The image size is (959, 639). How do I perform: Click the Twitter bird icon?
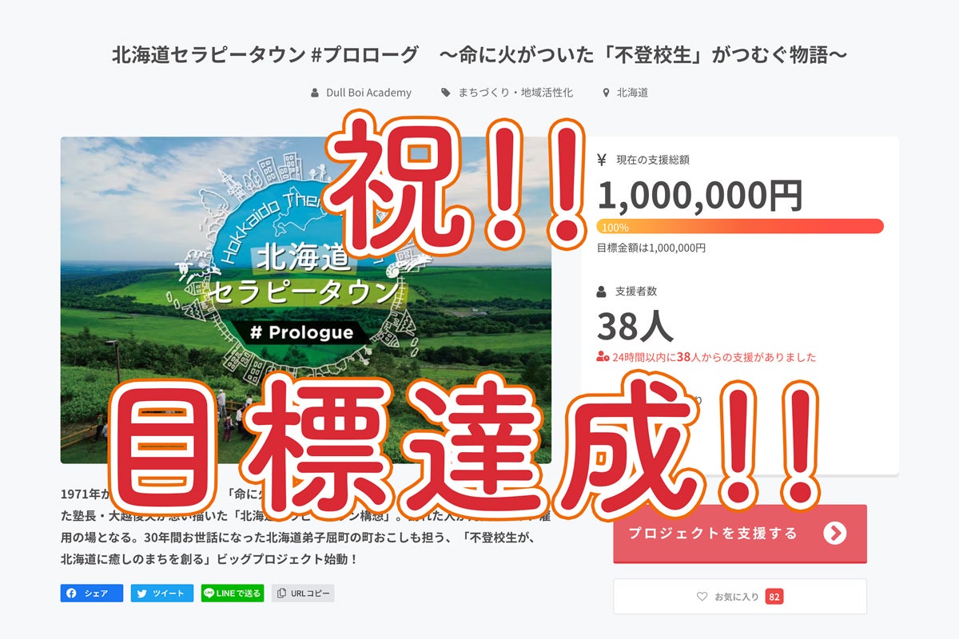pyautogui.click(x=141, y=593)
